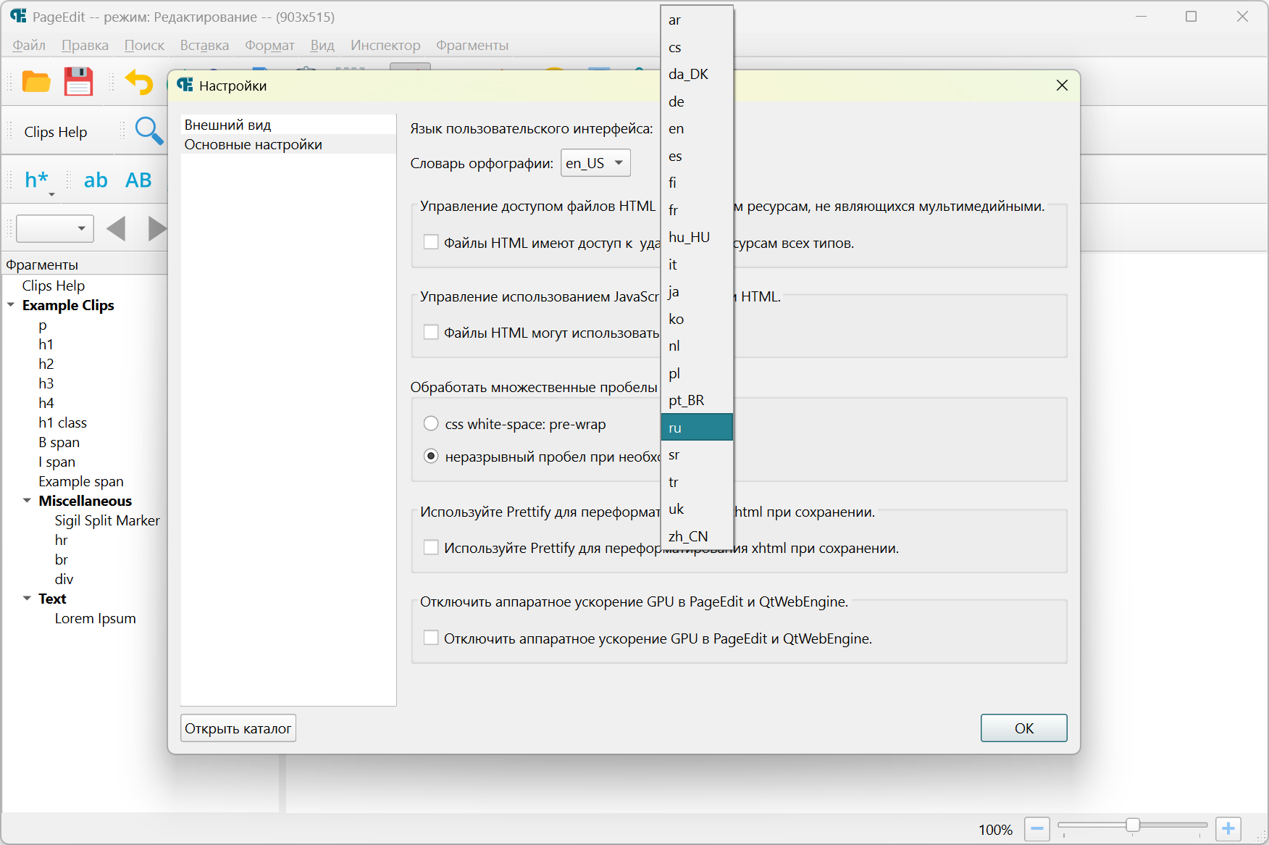
Task: Select the div clip
Action: tap(64, 579)
